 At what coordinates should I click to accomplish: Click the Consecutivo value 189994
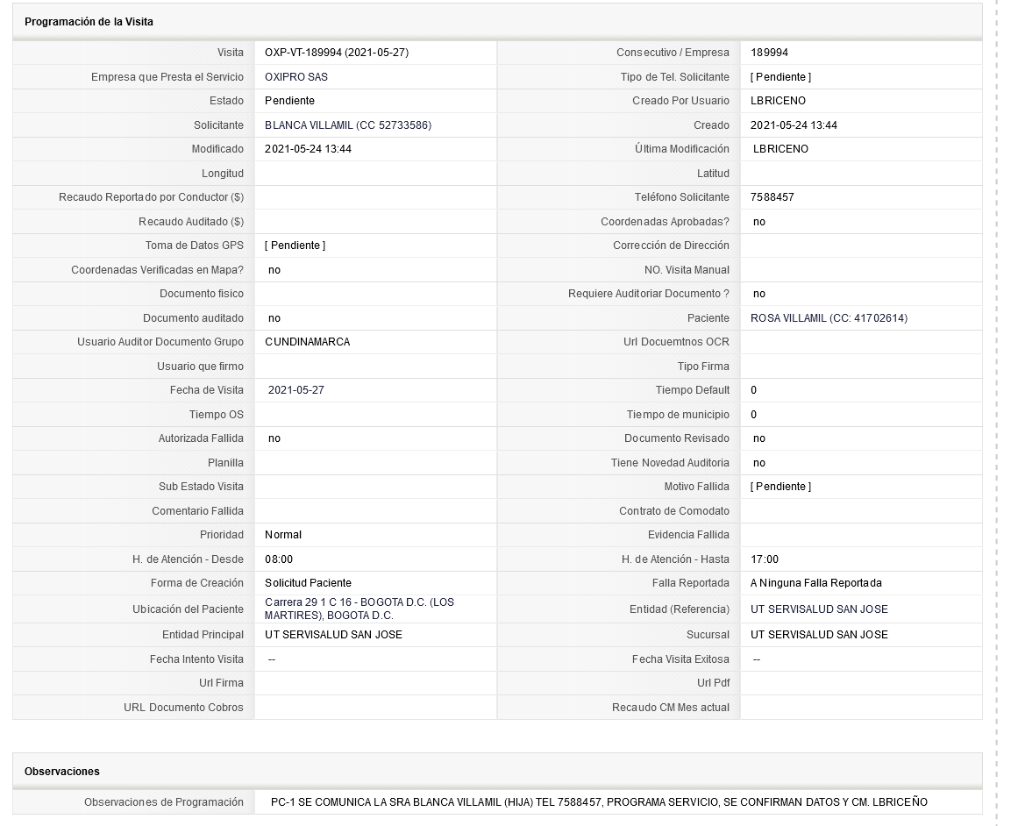click(769, 53)
